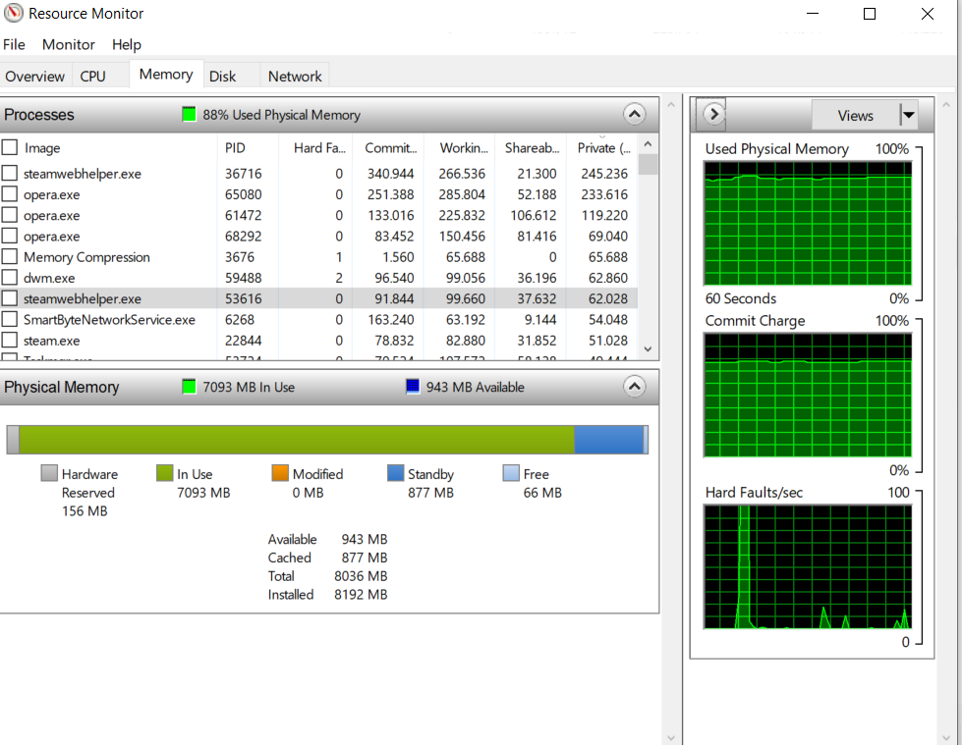The width and height of the screenshot is (962, 745).
Task: Switch to the CPU tab
Action: 92,77
